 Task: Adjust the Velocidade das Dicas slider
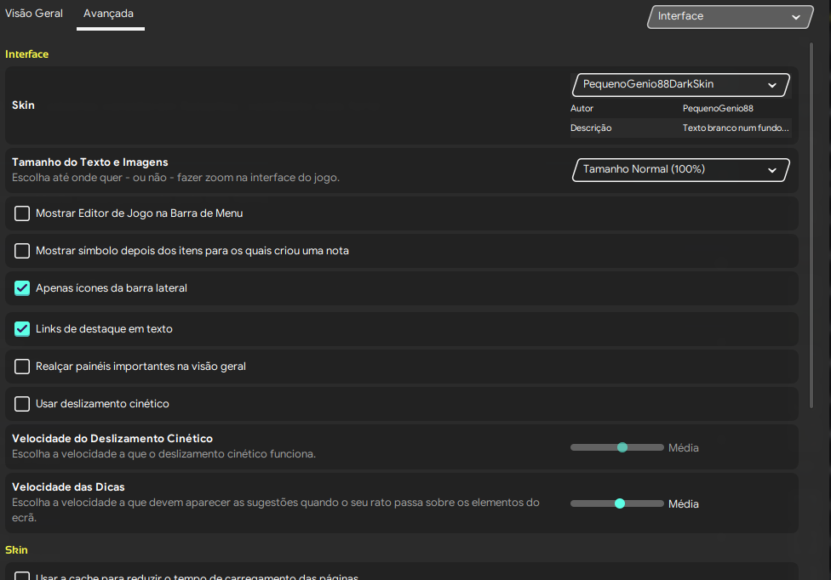(617, 503)
